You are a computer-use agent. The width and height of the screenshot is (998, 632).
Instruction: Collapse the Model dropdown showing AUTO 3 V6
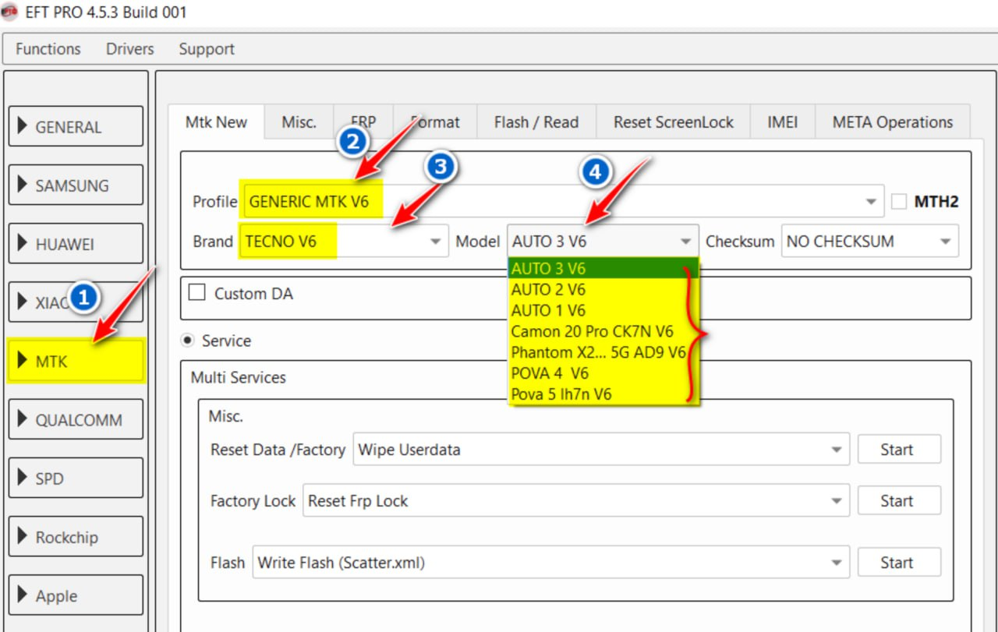602,241
